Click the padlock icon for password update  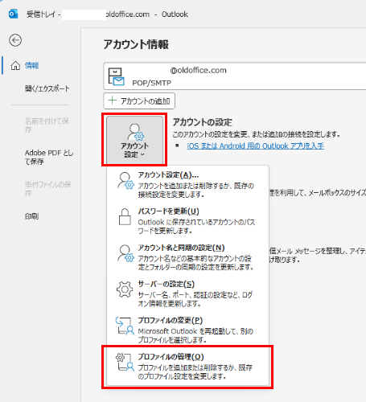(x=125, y=216)
